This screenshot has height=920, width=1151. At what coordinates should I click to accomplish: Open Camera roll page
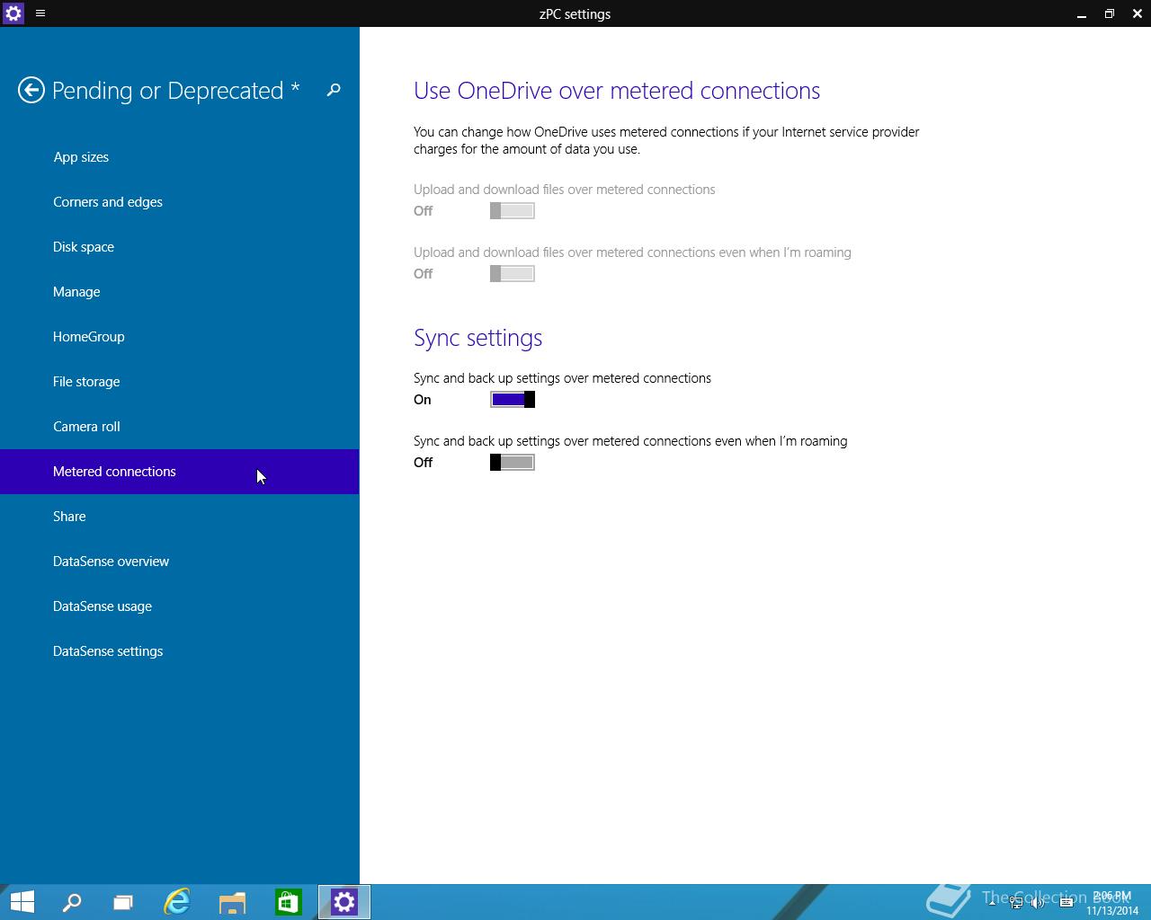click(180, 427)
